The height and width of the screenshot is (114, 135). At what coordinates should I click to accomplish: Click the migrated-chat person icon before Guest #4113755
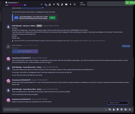(x=13, y=41)
